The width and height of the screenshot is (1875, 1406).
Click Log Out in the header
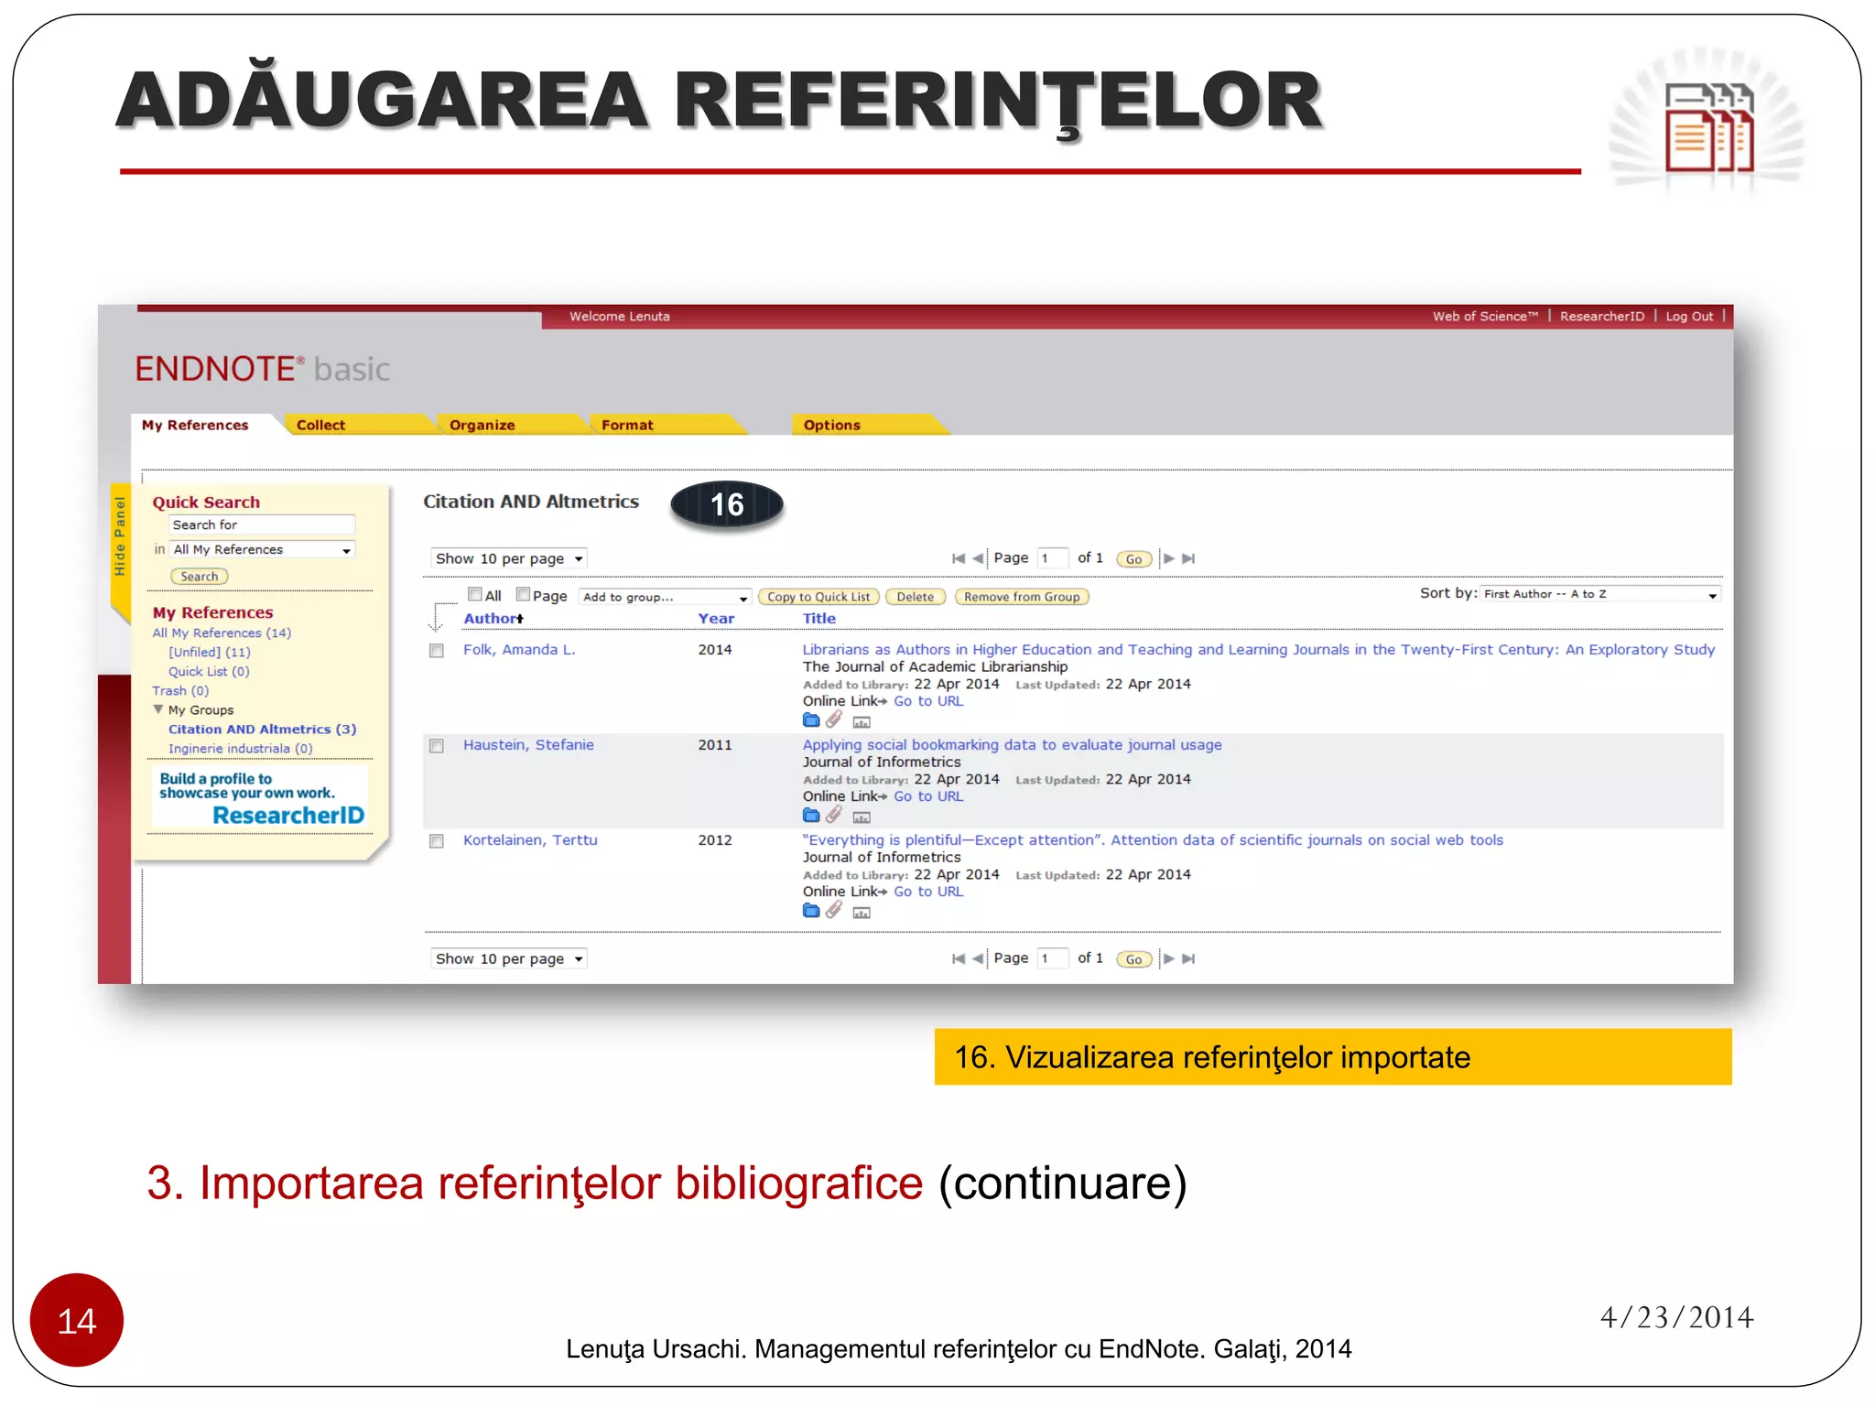pyautogui.click(x=1689, y=316)
